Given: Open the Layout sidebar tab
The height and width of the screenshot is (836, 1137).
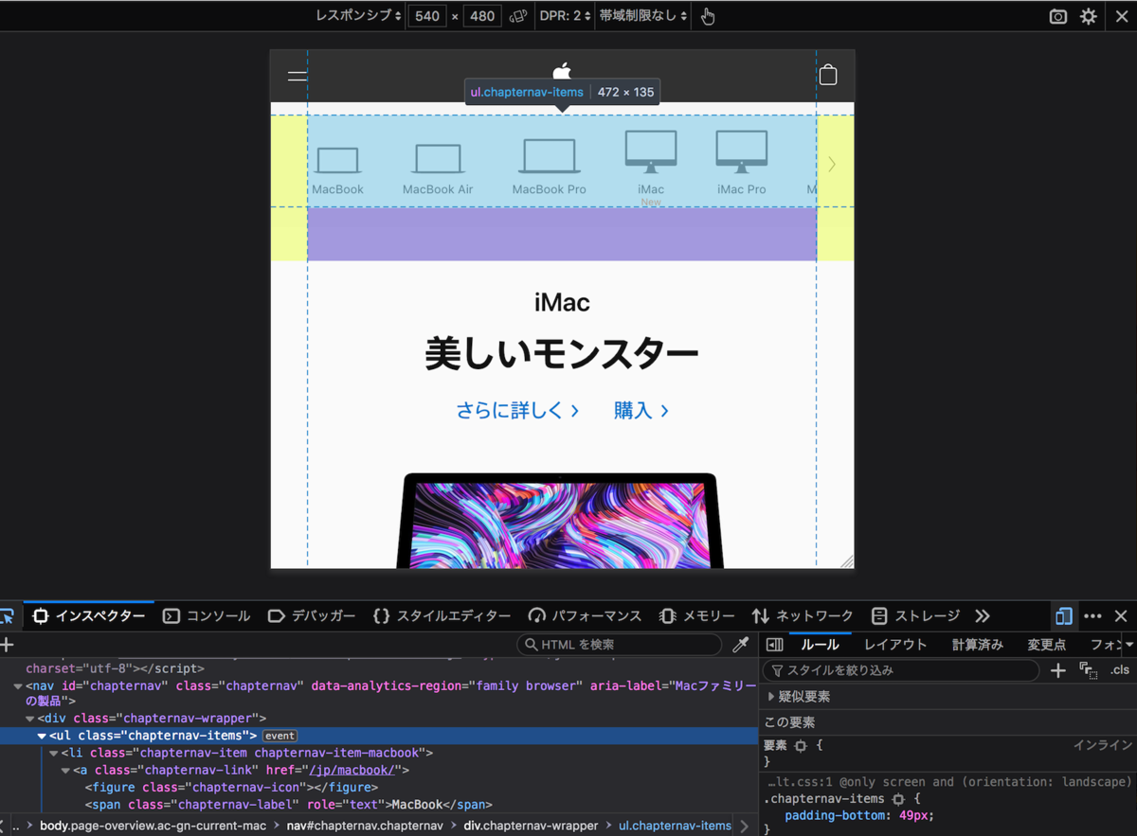Looking at the screenshot, I should pos(895,645).
